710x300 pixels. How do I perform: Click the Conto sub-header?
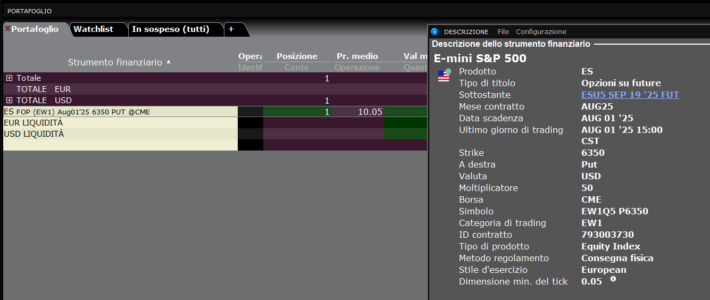[x=297, y=68]
